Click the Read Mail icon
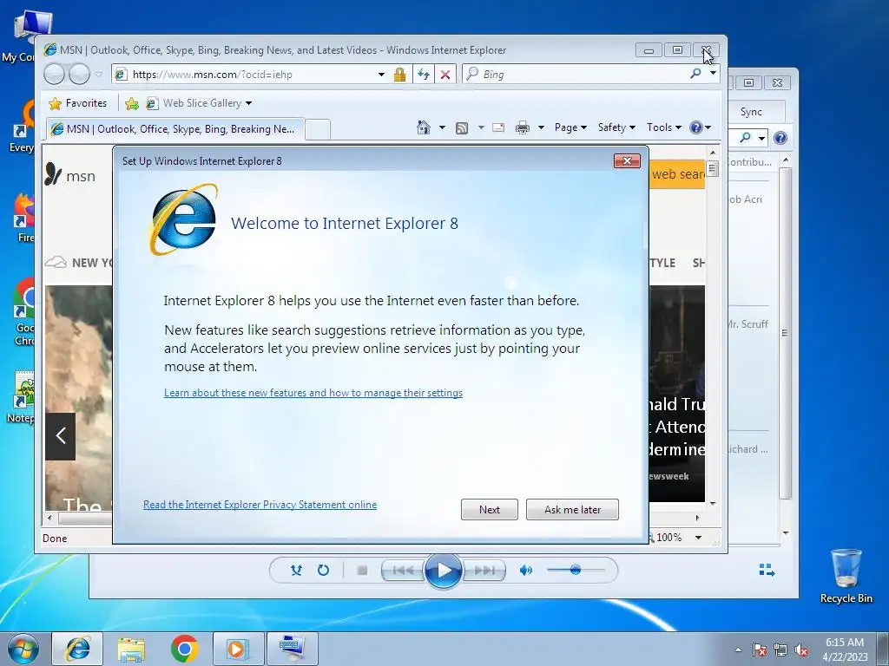The width and height of the screenshot is (889, 666). pos(498,127)
